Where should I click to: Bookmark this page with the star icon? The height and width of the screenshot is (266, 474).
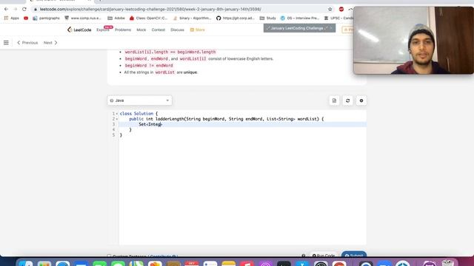pos(330,10)
